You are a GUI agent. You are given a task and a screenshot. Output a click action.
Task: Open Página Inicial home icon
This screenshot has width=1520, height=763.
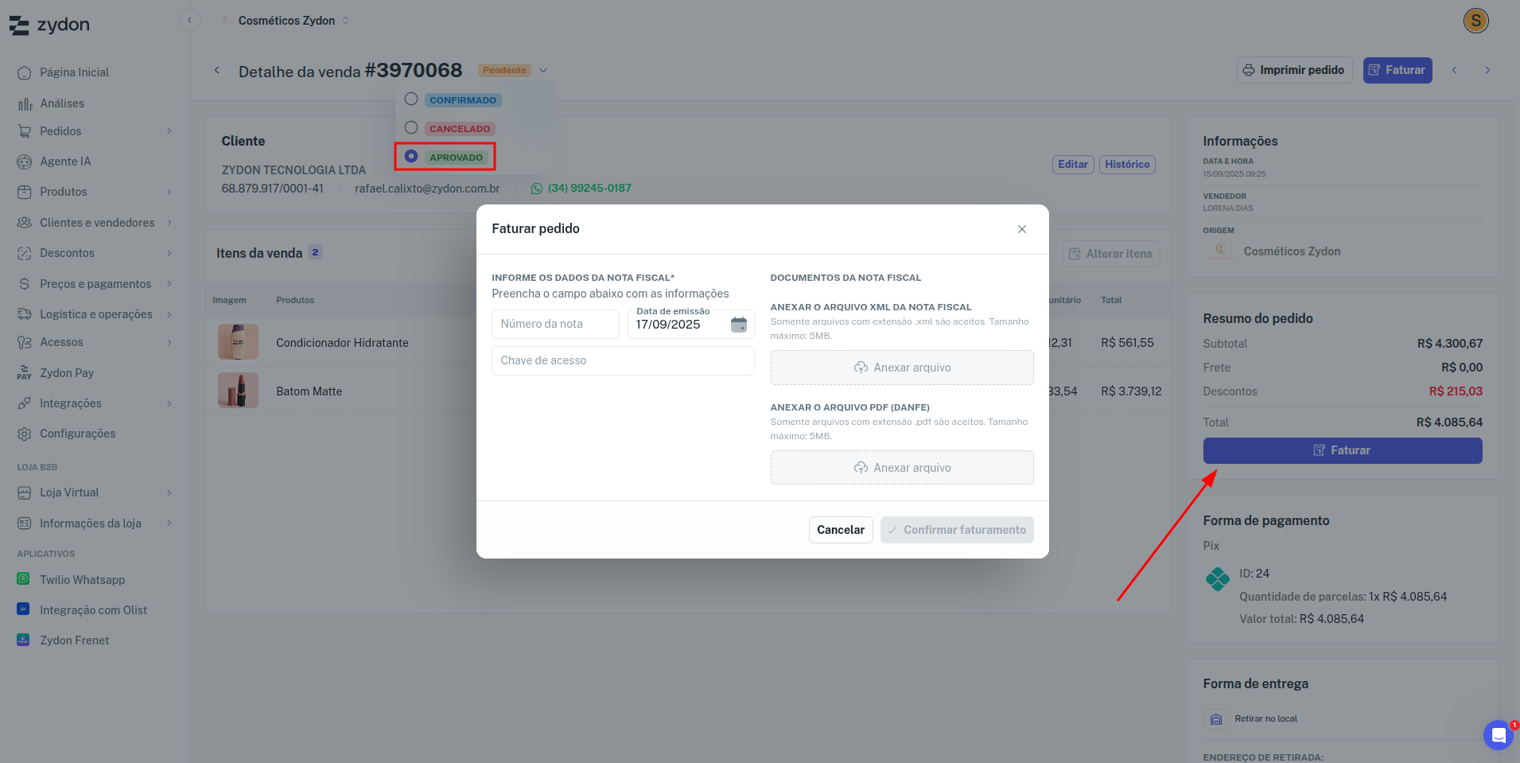(x=25, y=72)
